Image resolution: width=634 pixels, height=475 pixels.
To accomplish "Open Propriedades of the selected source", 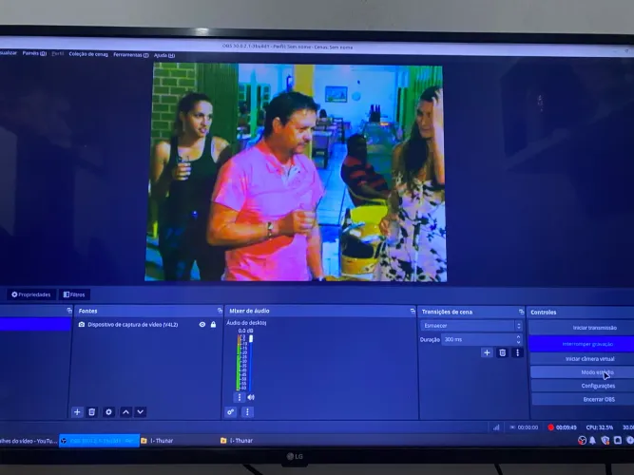I will (x=31, y=294).
